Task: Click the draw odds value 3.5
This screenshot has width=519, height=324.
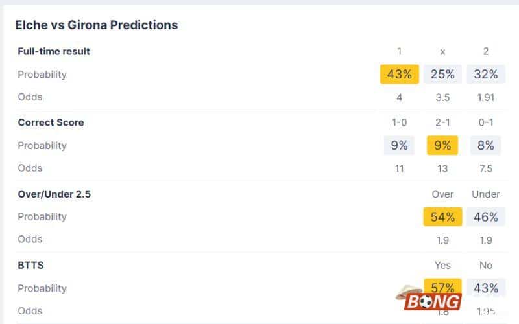Action: click(442, 97)
